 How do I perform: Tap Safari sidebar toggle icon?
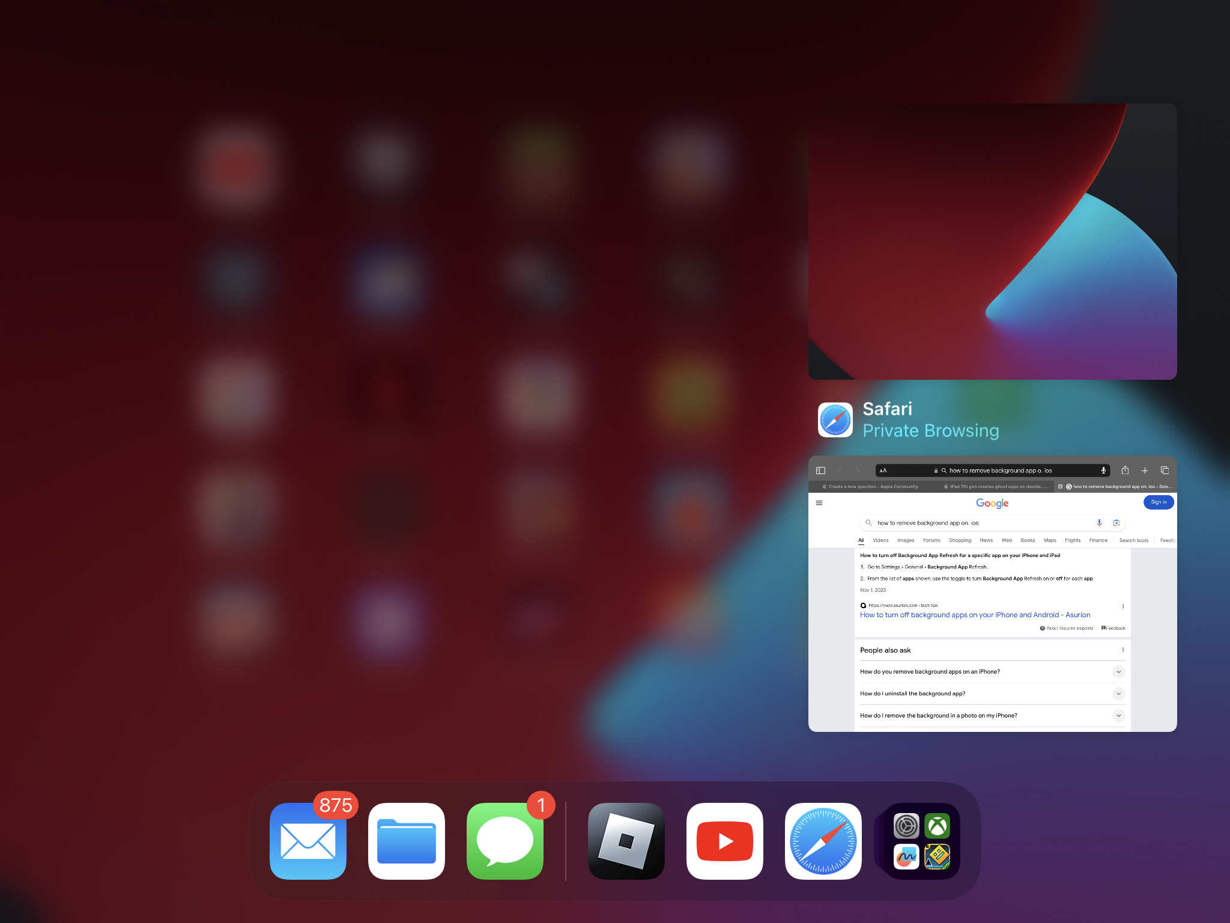point(820,471)
